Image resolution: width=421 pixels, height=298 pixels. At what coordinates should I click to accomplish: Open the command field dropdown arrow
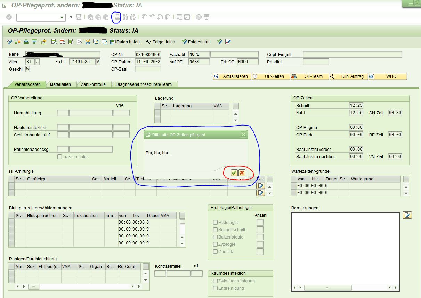pyautogui.click(x=62, y=17)
